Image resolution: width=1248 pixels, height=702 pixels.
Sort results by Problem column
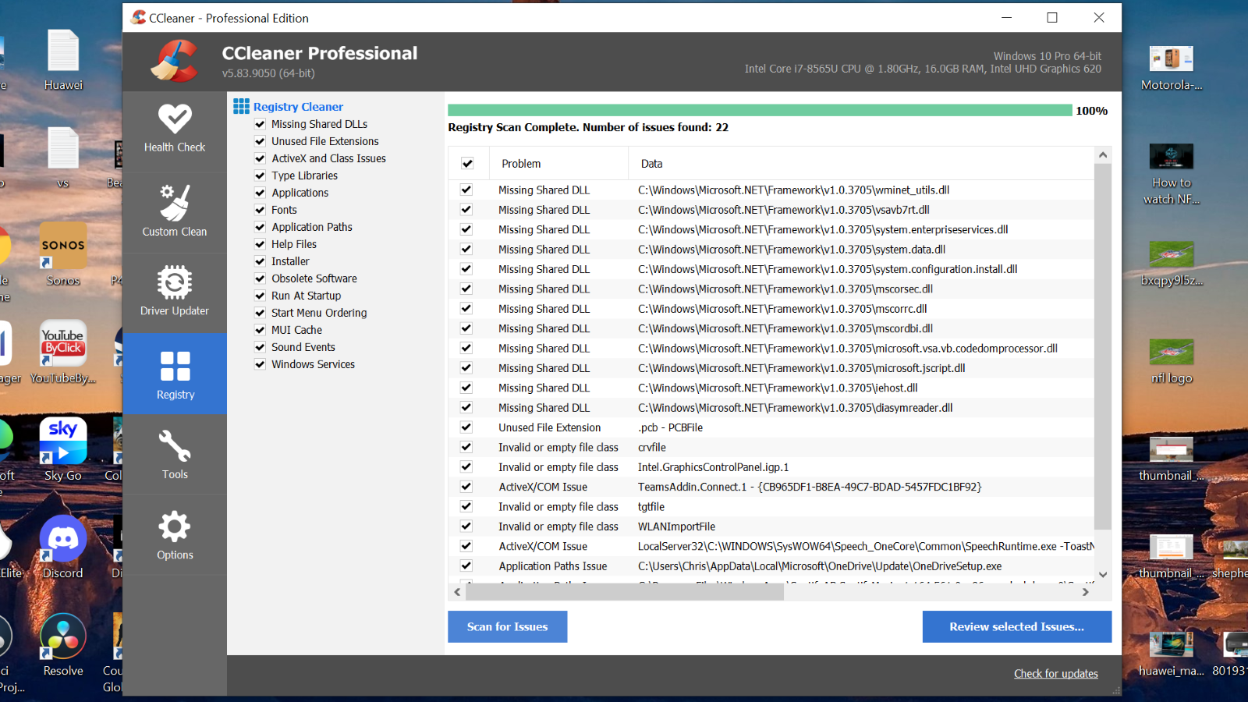[558, 164]
